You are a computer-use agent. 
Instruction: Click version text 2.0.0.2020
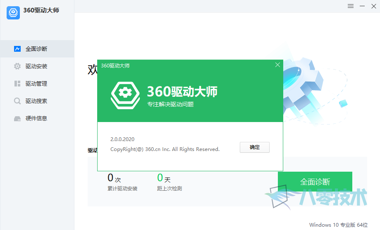point(122,139)
